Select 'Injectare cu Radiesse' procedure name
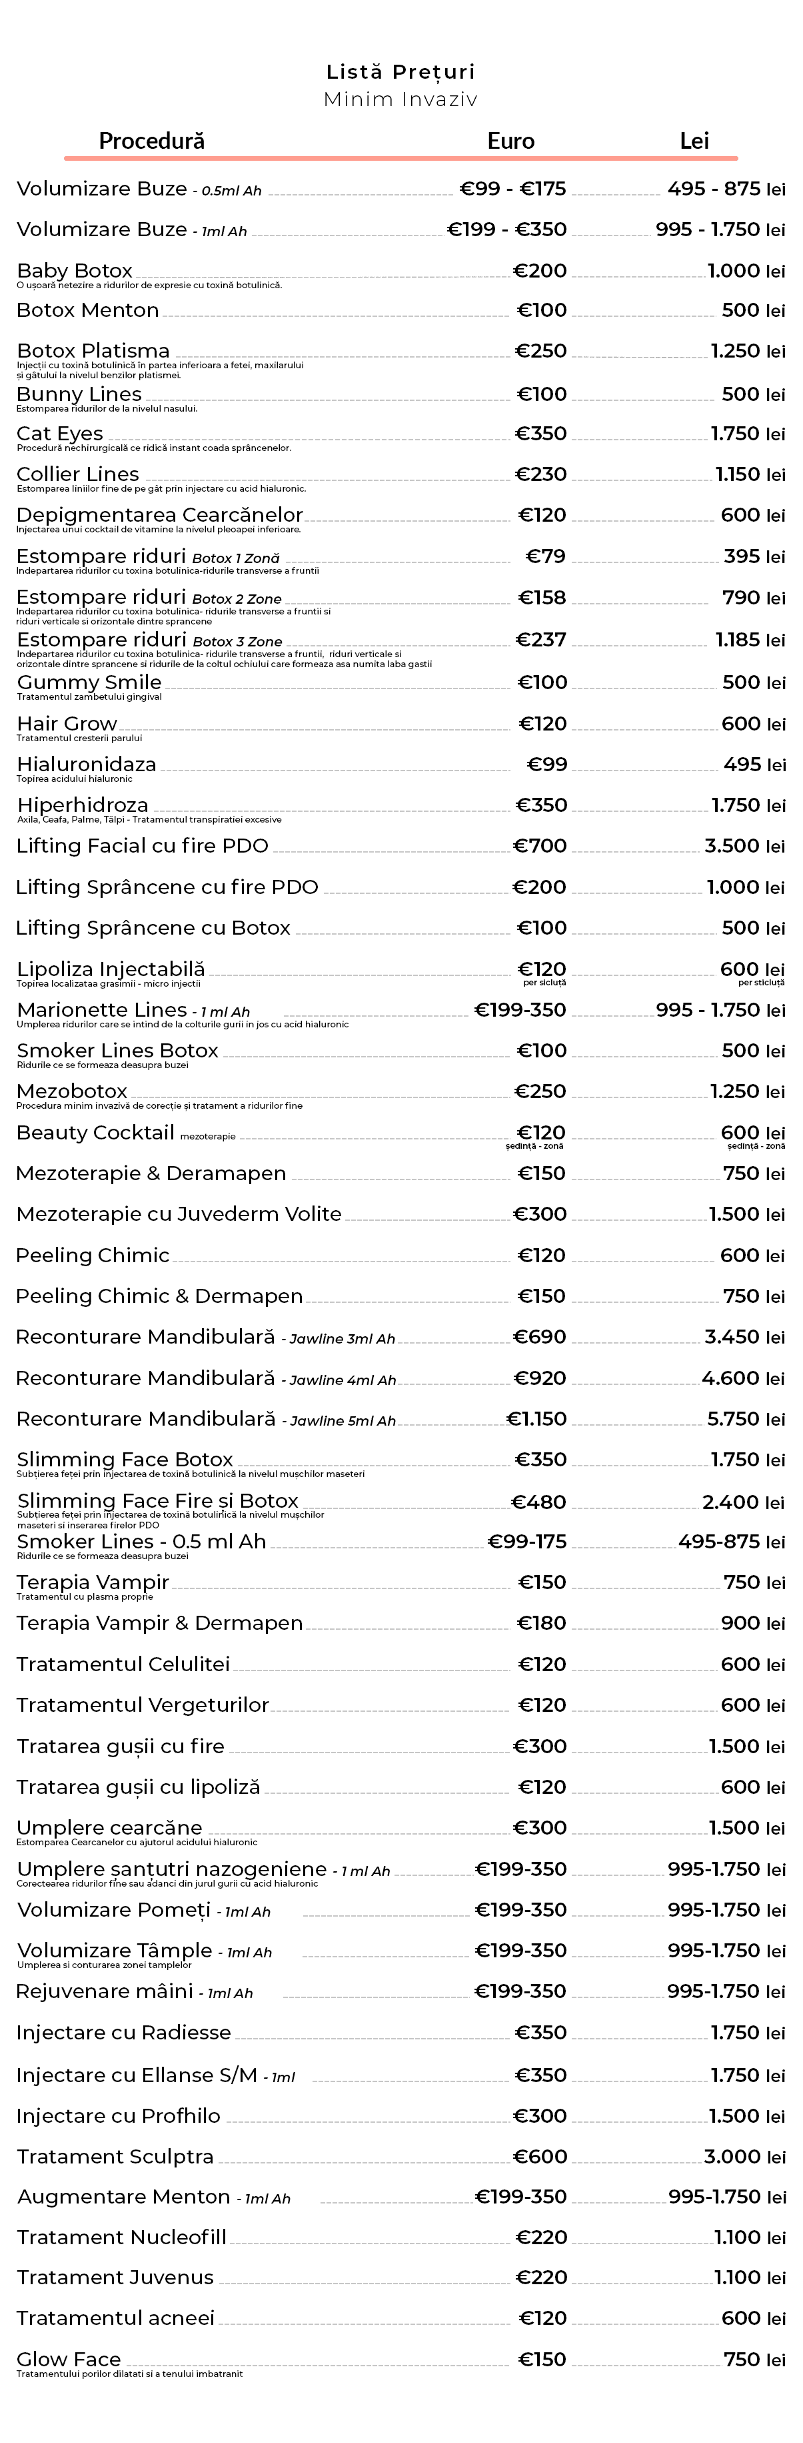Image resolution: width=803 pixels, height=2443 pixels. [123, 2032]
